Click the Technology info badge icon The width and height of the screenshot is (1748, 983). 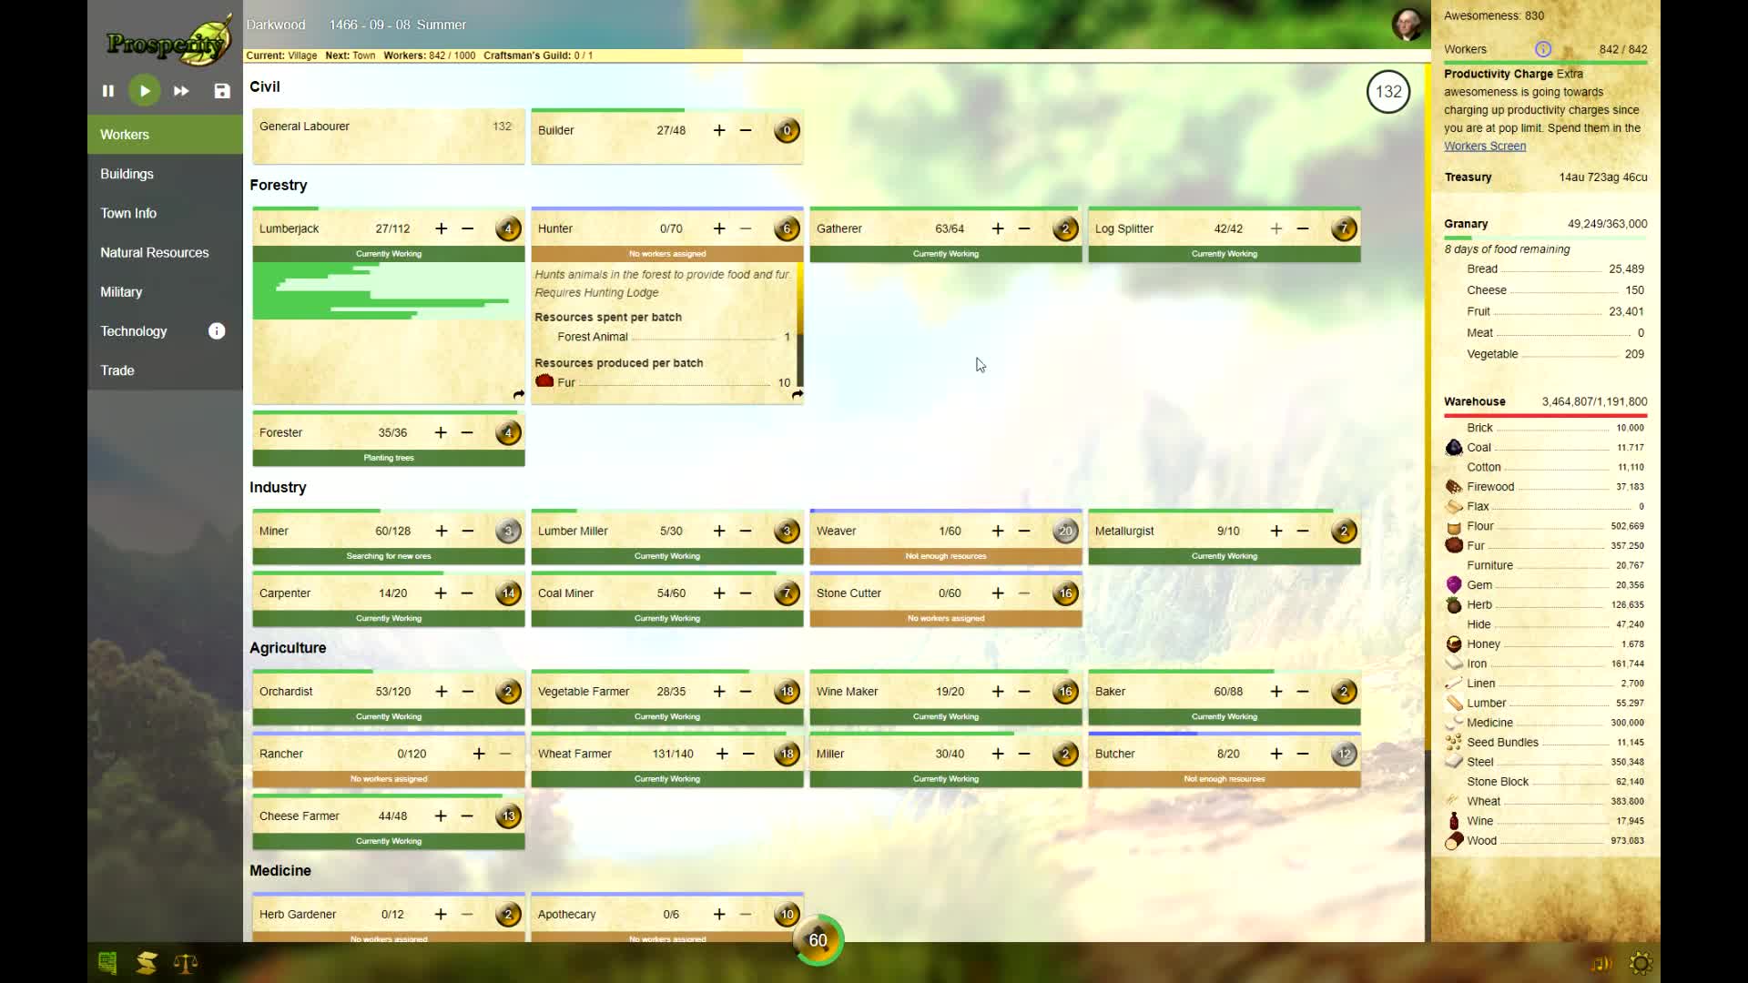coord(217,331)
